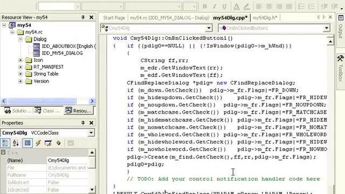Click code editor scroll up arrow

coord(330,41)
